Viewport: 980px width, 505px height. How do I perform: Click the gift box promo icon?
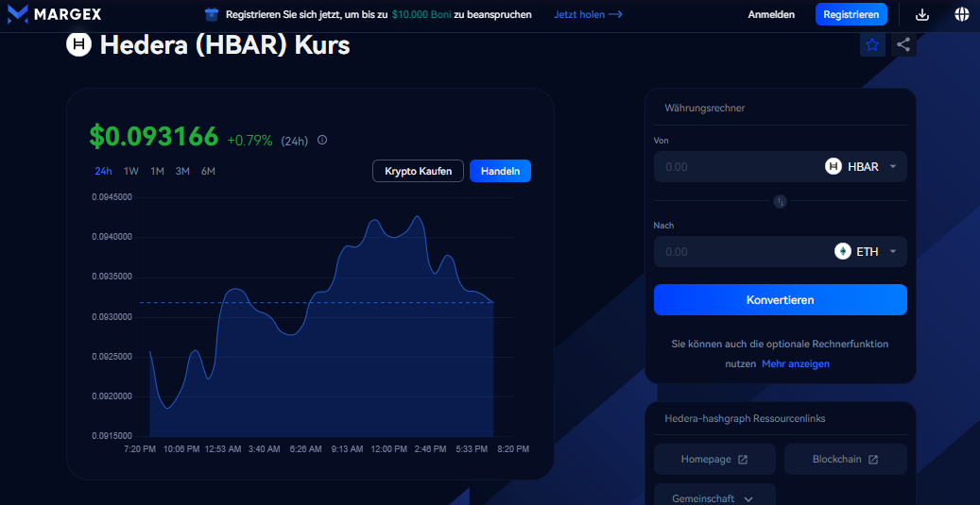point(212,14)
